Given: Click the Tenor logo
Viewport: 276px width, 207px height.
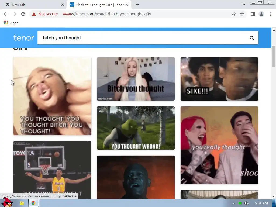Looking at the screenshot, I should point(24,38).
